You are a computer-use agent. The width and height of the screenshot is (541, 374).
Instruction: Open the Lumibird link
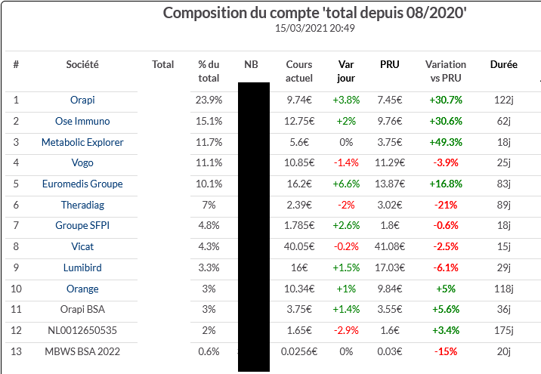82,267
